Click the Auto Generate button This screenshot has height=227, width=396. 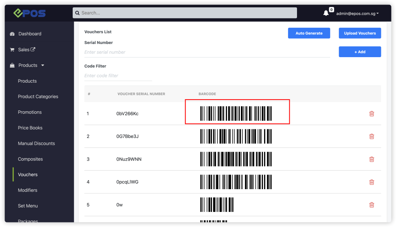pos(309,33)
